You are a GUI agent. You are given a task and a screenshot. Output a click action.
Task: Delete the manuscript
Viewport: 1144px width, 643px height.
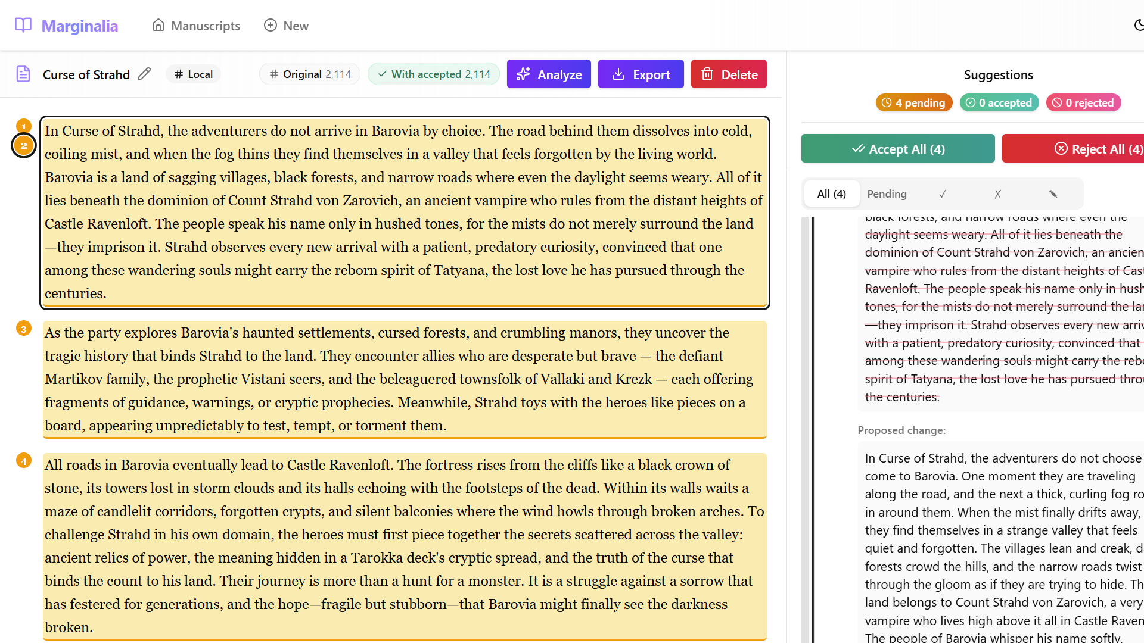[729, 74]
